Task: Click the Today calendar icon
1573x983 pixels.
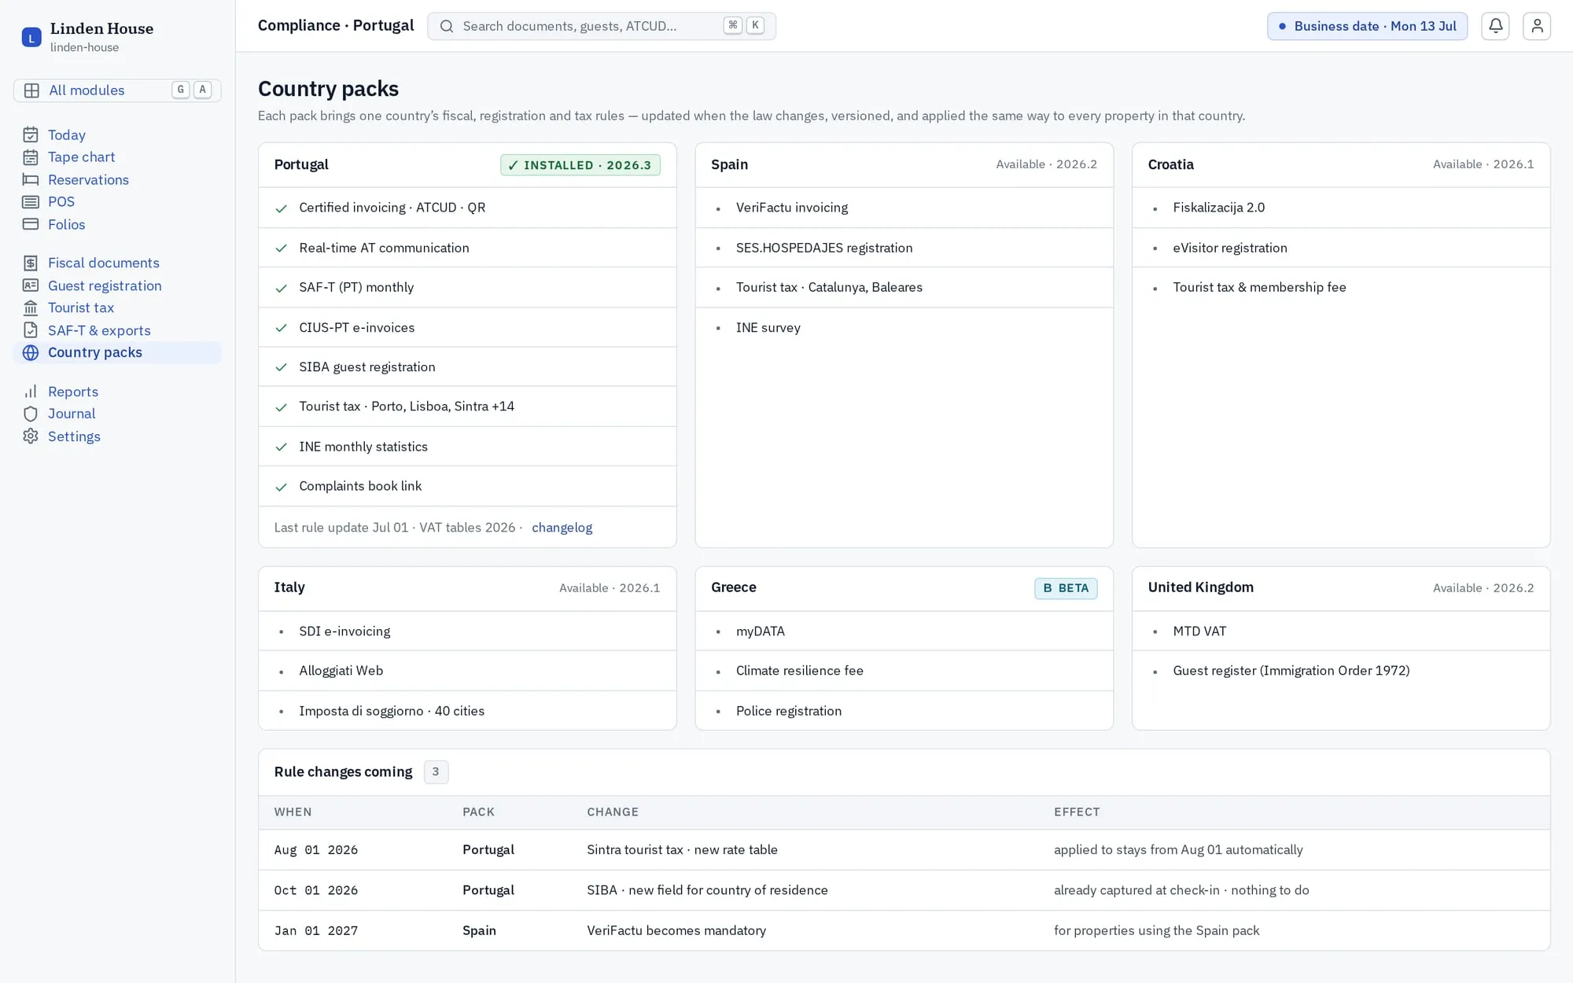Action: (x=31, y=134)
